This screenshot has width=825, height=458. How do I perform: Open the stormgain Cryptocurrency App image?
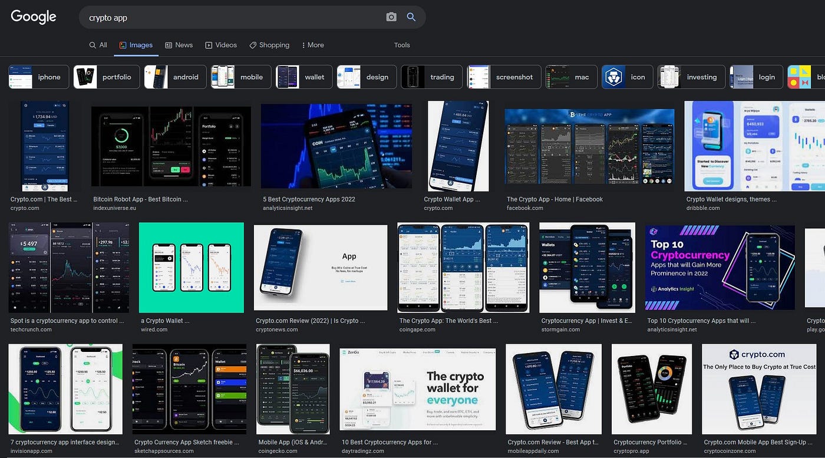(587, 268)
